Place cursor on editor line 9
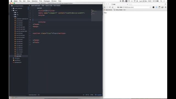The height and width of the screenshot is (99, 176). [x=62, y=20]
